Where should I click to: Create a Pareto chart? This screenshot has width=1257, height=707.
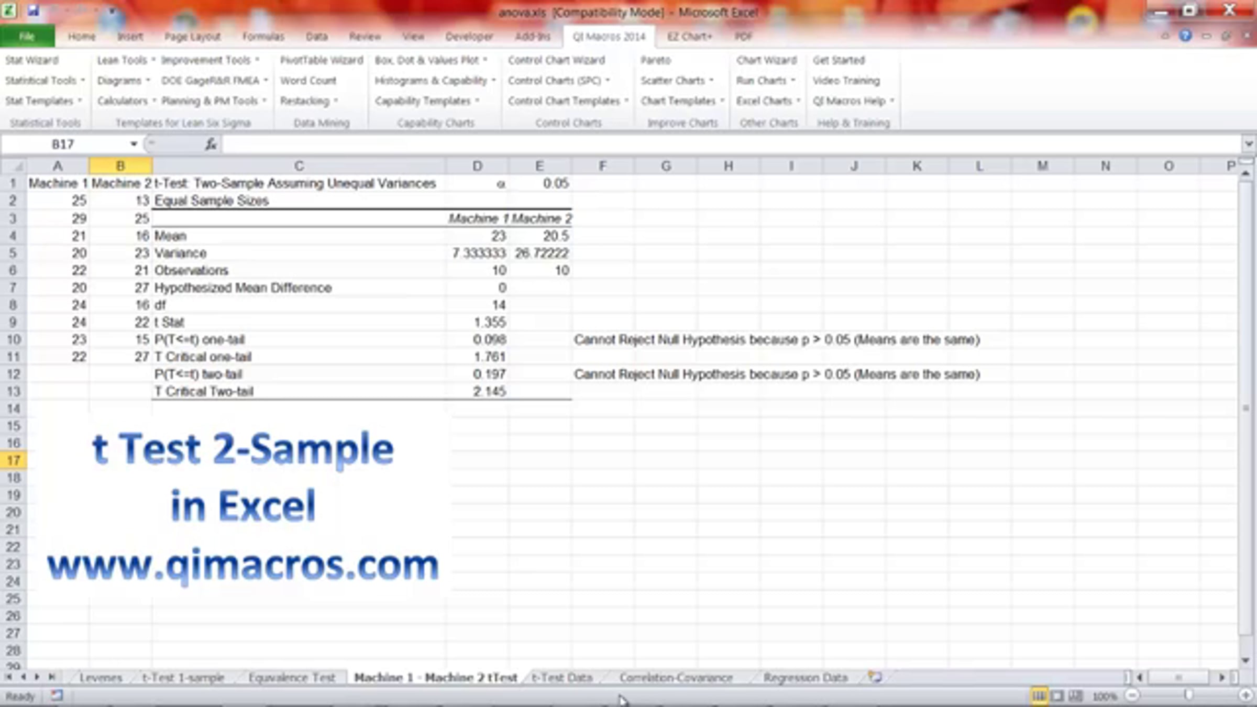click(x=655, y=60)
